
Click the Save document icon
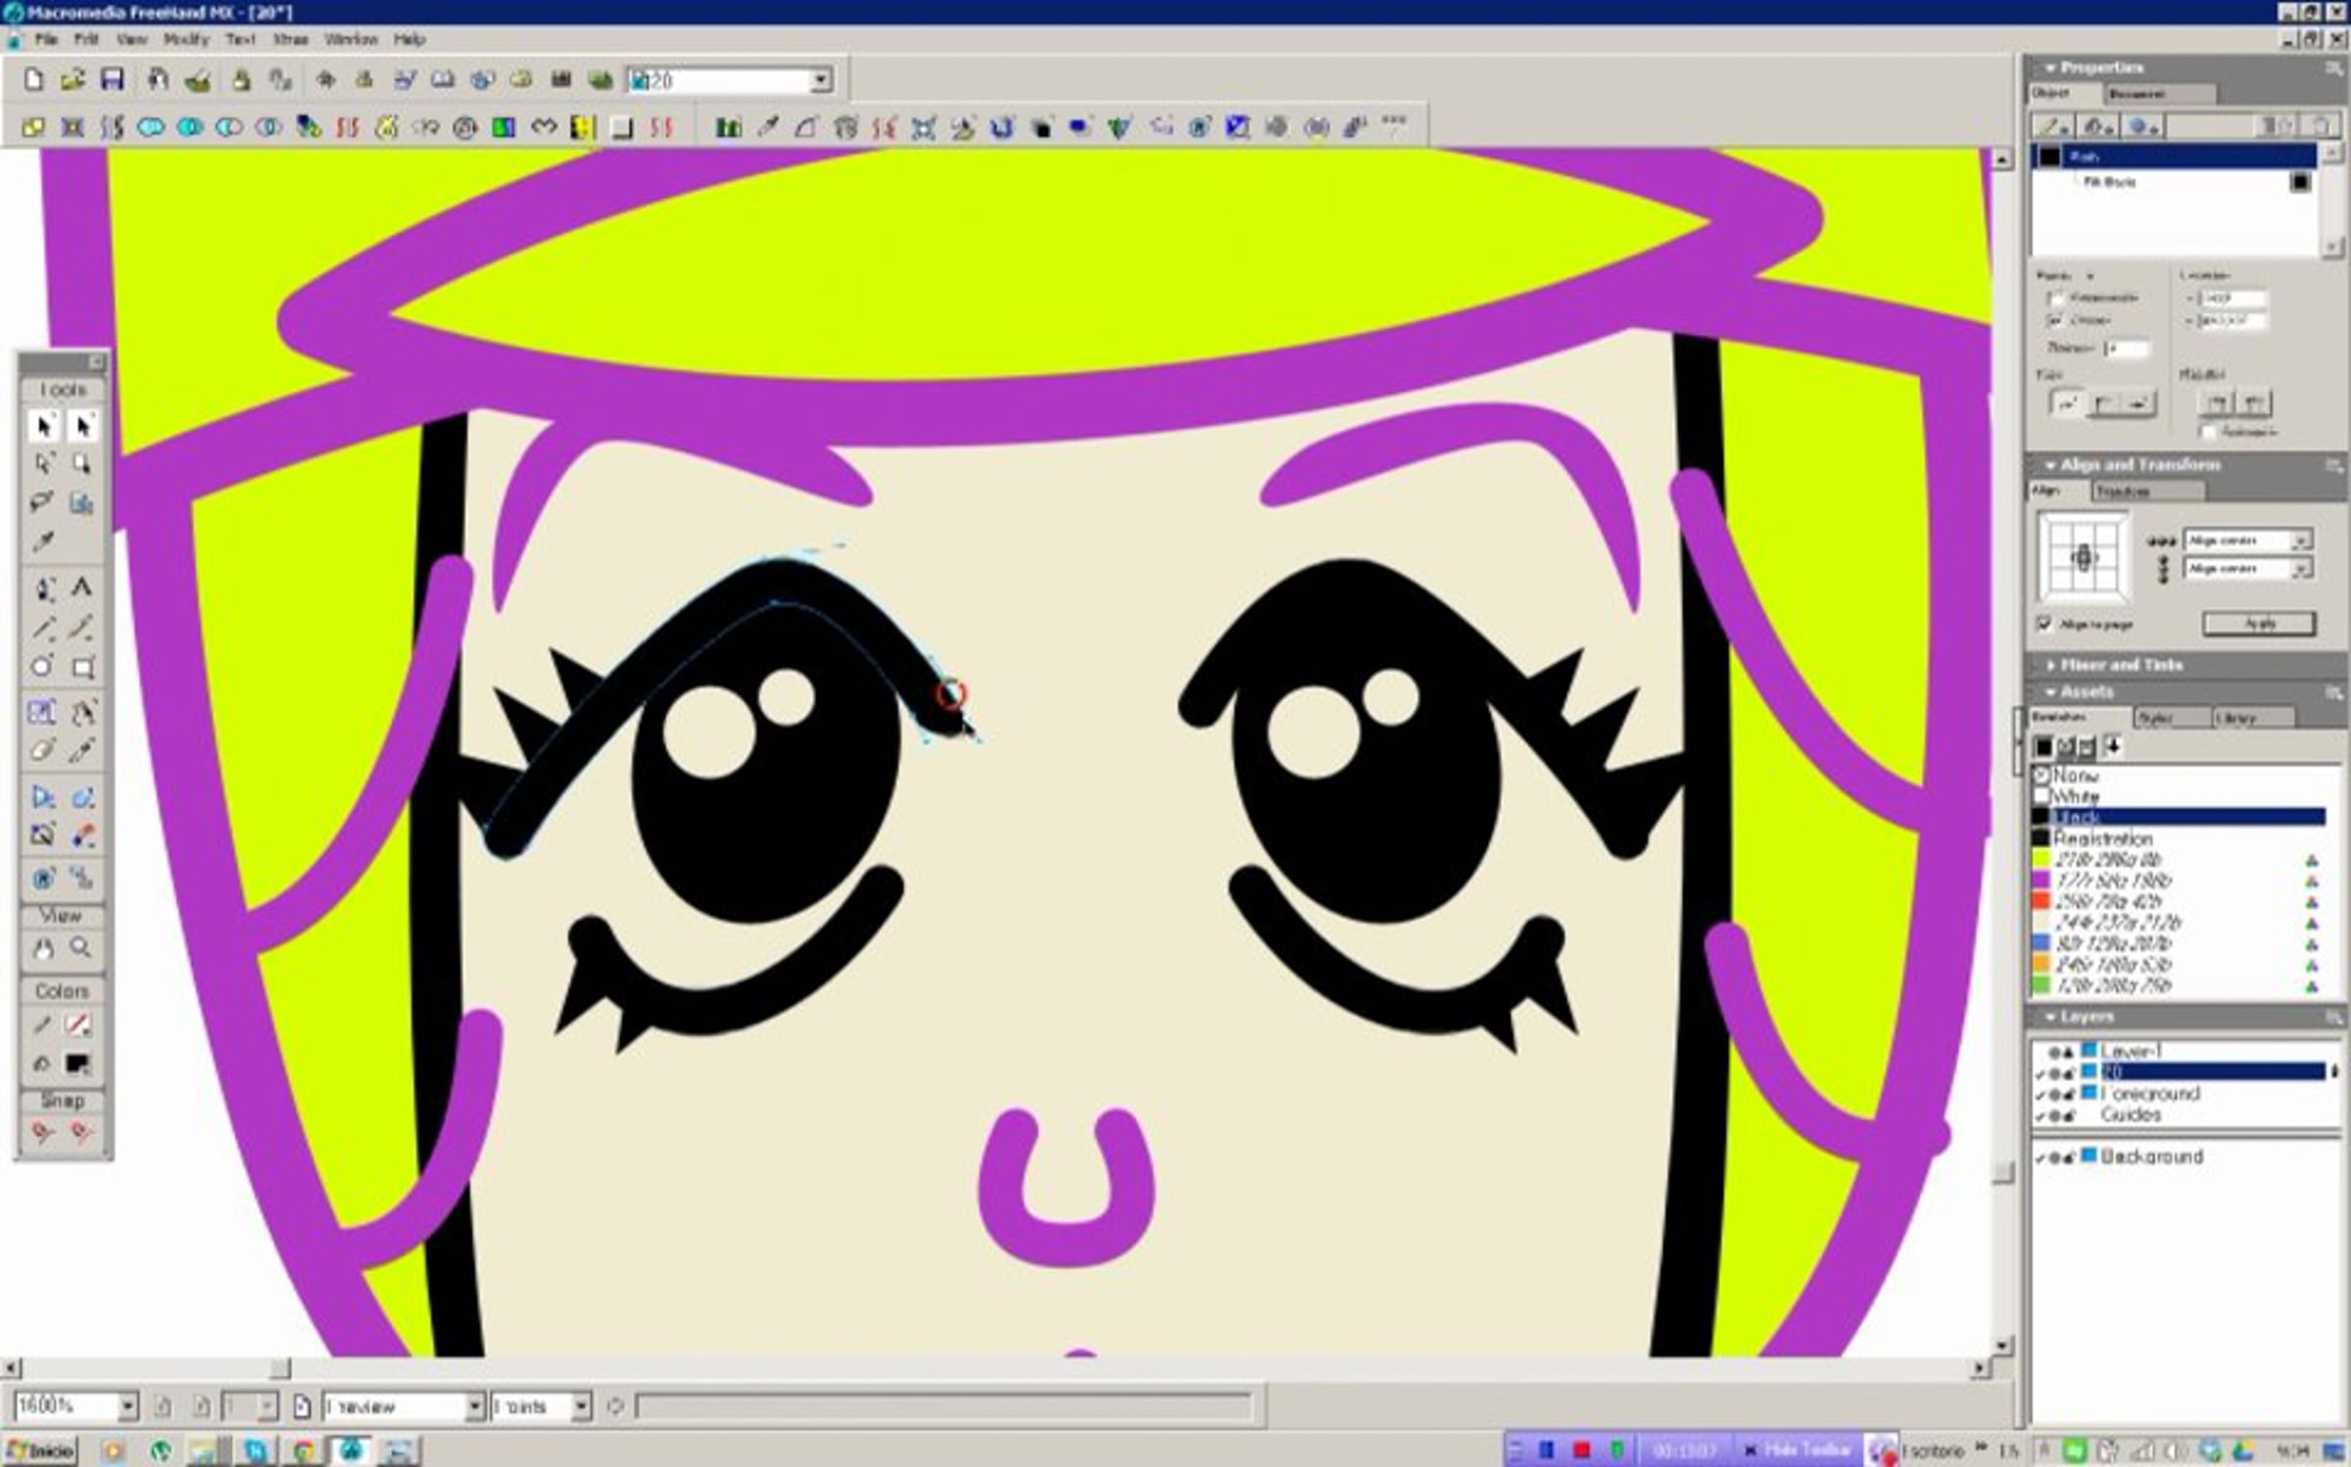click(112, 79)
